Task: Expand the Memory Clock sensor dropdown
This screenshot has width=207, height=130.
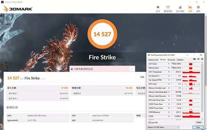Action: [169, 68]
